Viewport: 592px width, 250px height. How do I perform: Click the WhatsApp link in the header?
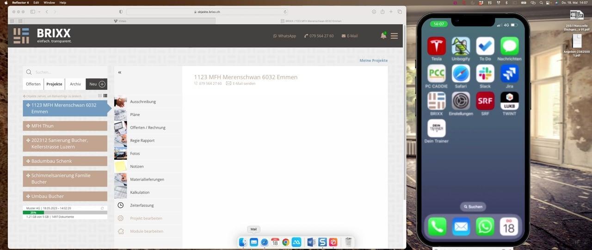coord(284,36)
